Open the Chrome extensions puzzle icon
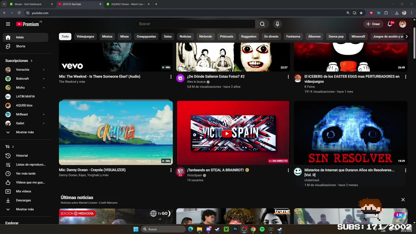 pyautogui.click(x=386, y=13)
